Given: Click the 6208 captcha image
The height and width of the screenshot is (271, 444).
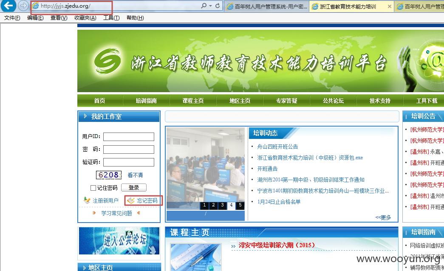Looking at the screenshot, I should pos(109,175).
